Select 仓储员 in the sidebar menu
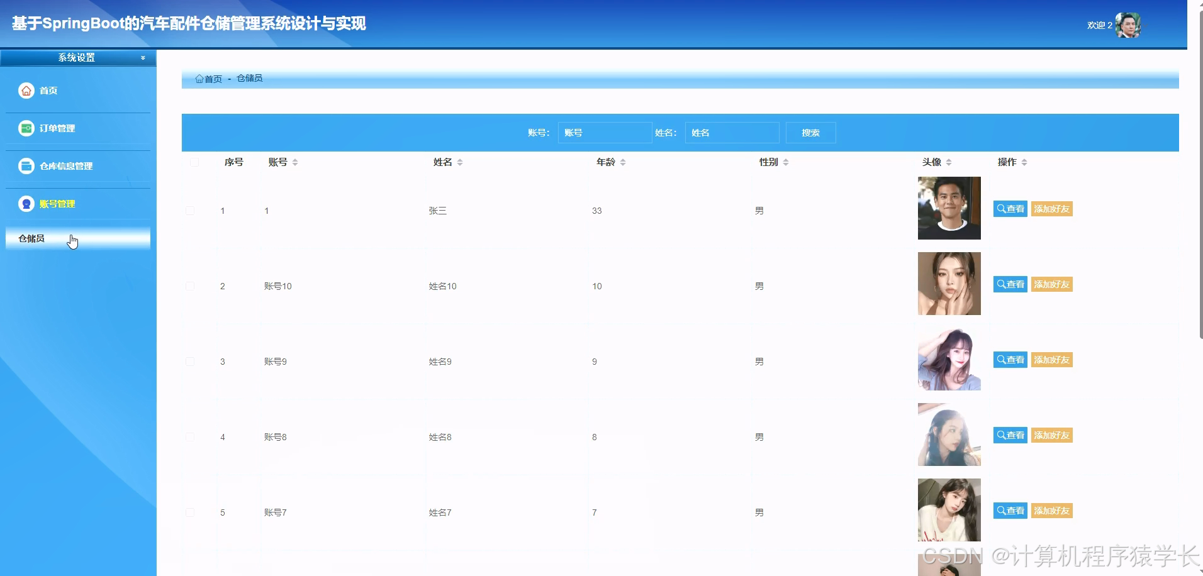Viewport: 1203px width, 576px height. tap(31, 238)
